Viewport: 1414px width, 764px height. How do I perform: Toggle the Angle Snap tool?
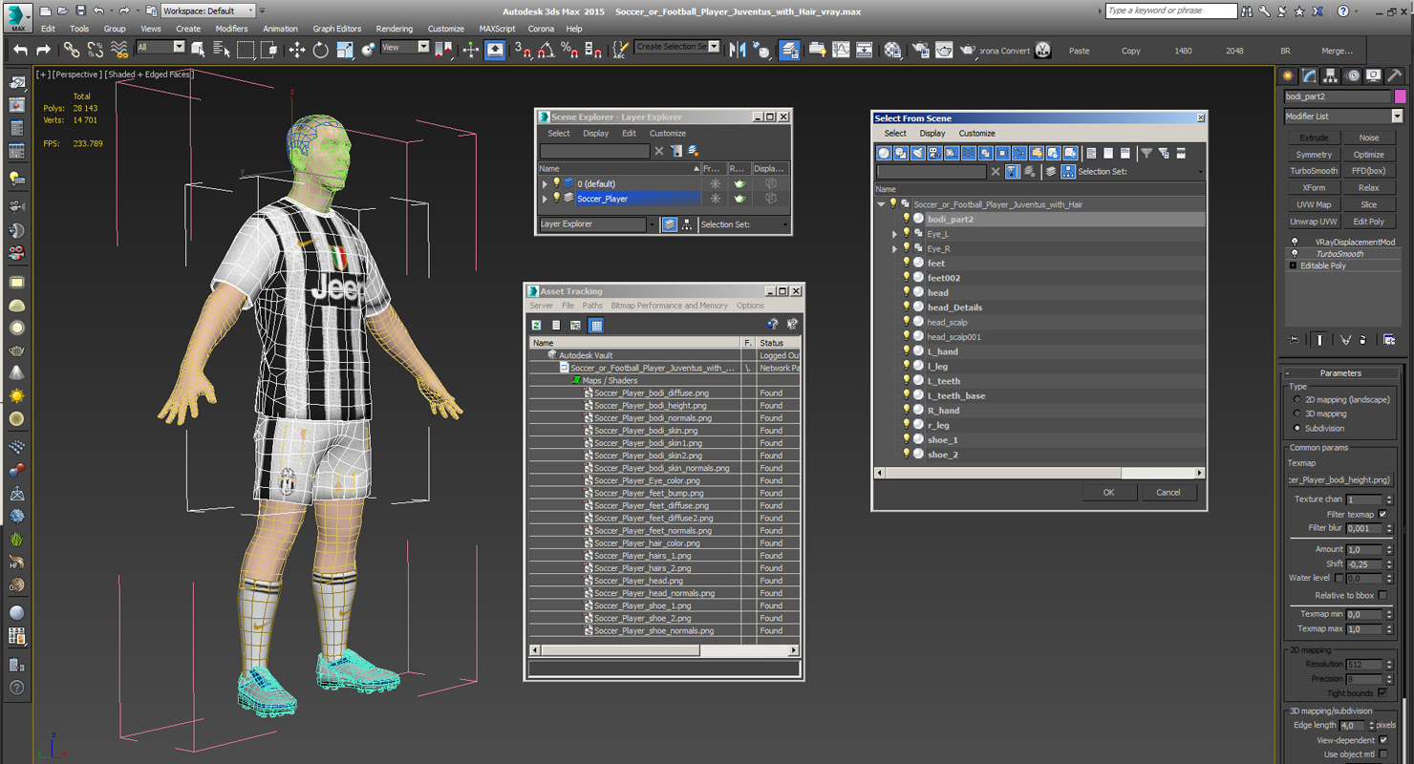tap(546, 50)
